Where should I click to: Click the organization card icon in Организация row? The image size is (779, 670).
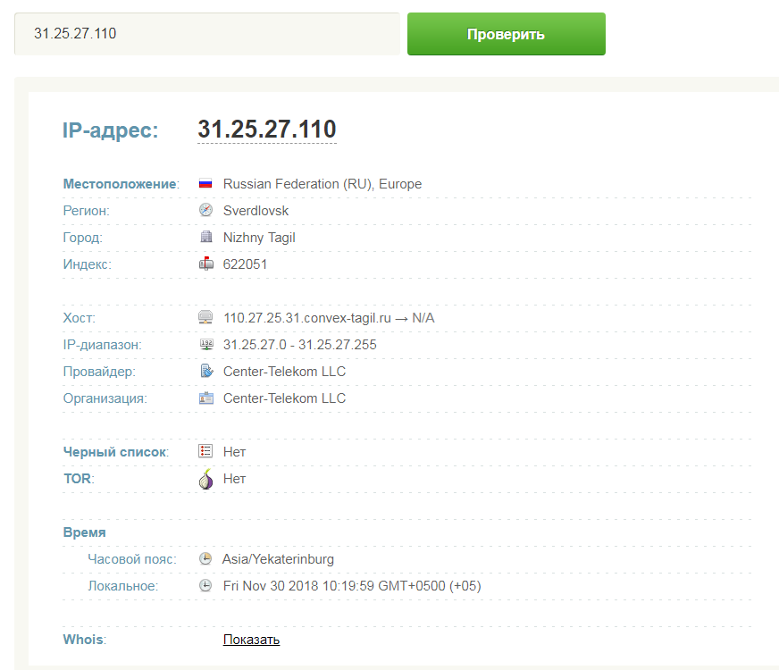pyautogui.click(x=205, y=398)
